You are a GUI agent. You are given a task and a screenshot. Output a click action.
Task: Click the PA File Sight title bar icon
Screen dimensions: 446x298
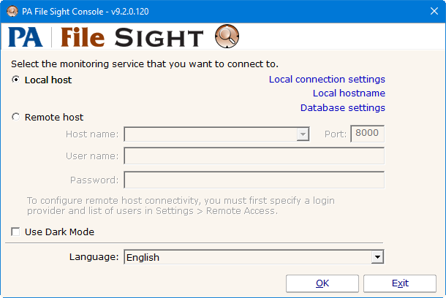point(12,11)
